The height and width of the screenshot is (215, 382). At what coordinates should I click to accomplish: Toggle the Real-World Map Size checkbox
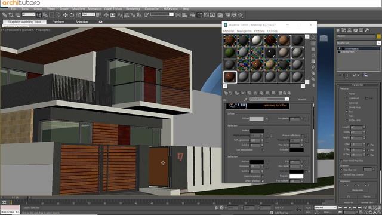(x=341, y=161)
